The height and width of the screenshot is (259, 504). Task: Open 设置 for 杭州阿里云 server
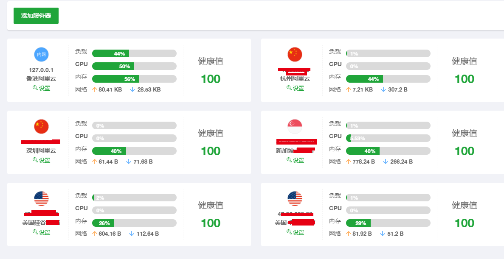pyautogui.click(x=295, y=88)
